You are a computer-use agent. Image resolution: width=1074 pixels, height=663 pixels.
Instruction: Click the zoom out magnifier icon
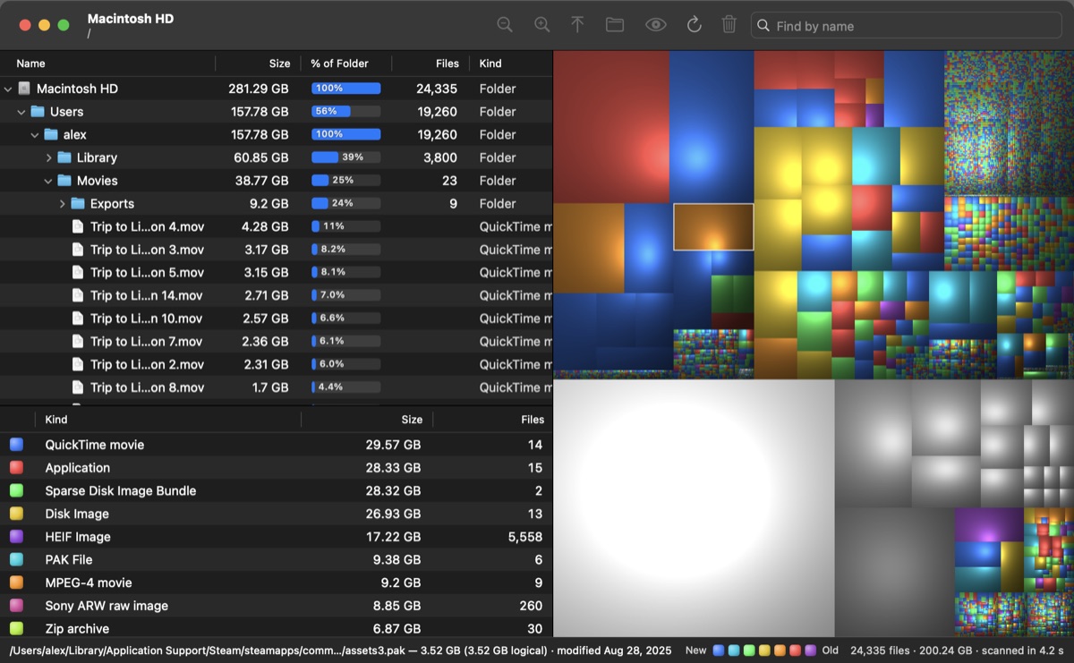[505, 25]
